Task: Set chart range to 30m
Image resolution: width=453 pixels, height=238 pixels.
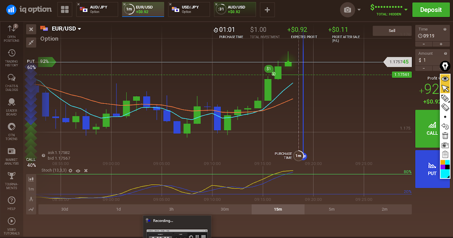Action: pyautogui.click(x=225, y=209)
